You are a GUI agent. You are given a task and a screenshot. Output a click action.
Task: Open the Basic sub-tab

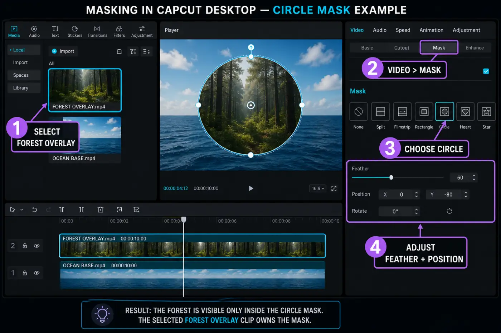[x=367, y=48]
